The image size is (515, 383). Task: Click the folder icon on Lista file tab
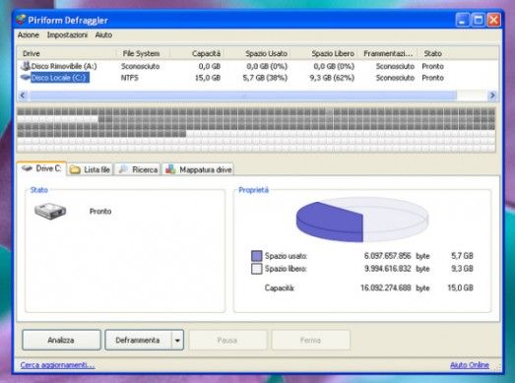coord(75,169)
